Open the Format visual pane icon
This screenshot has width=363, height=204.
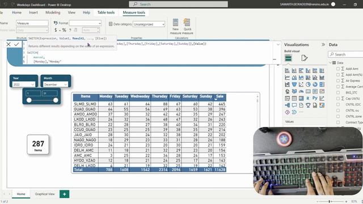tap(305, 58)
